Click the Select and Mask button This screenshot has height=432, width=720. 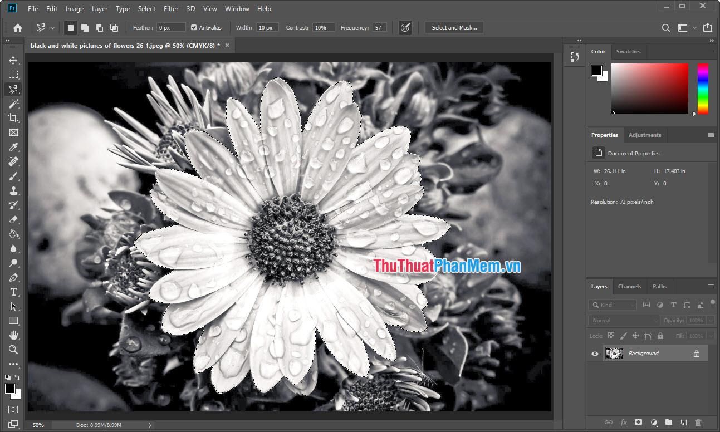tap(454, 27)
